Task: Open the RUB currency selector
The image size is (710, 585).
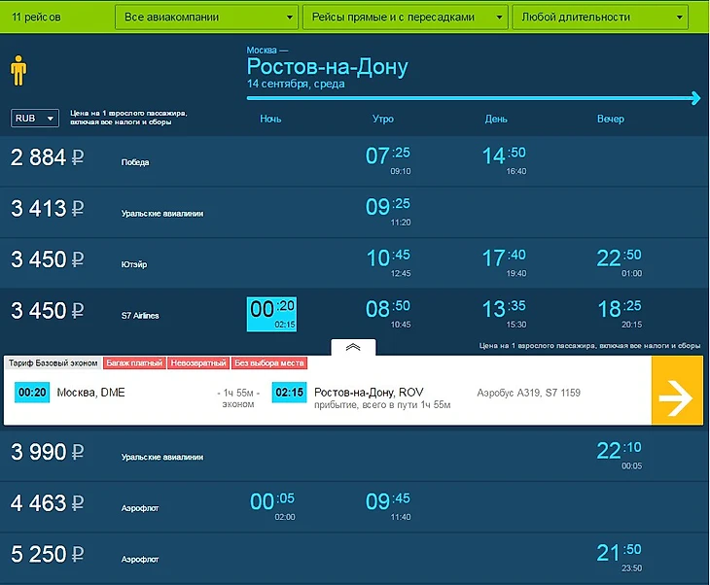Action: [x=36, y=119]
